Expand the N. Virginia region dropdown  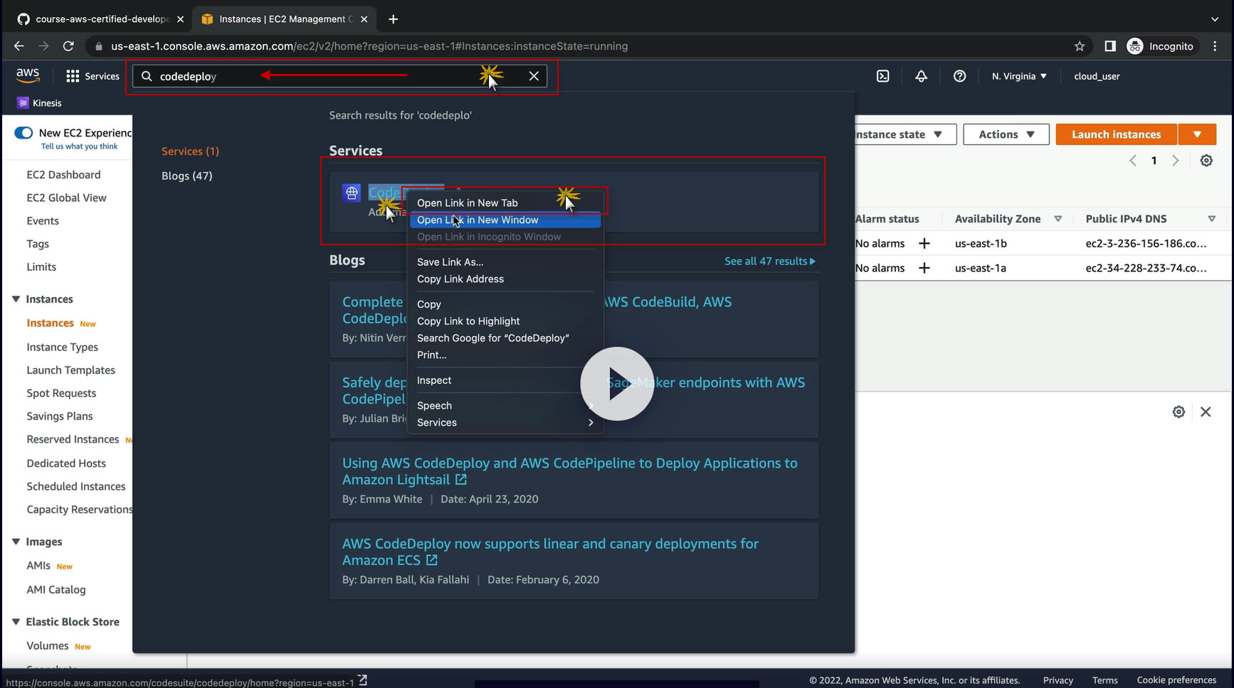[1019, 76]
